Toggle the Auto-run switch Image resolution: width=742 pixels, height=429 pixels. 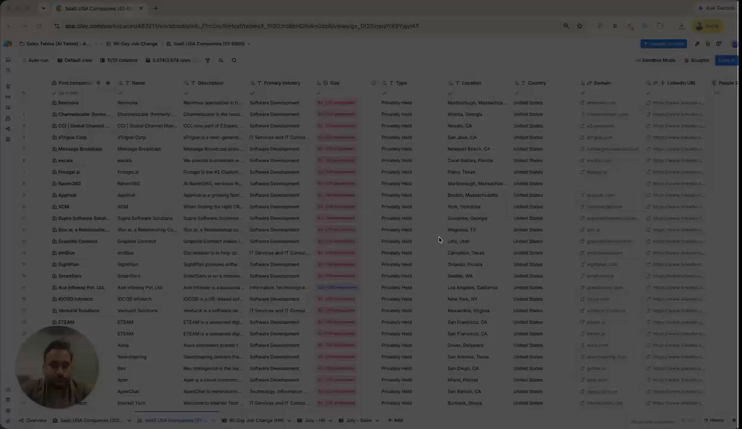point(35,60)
